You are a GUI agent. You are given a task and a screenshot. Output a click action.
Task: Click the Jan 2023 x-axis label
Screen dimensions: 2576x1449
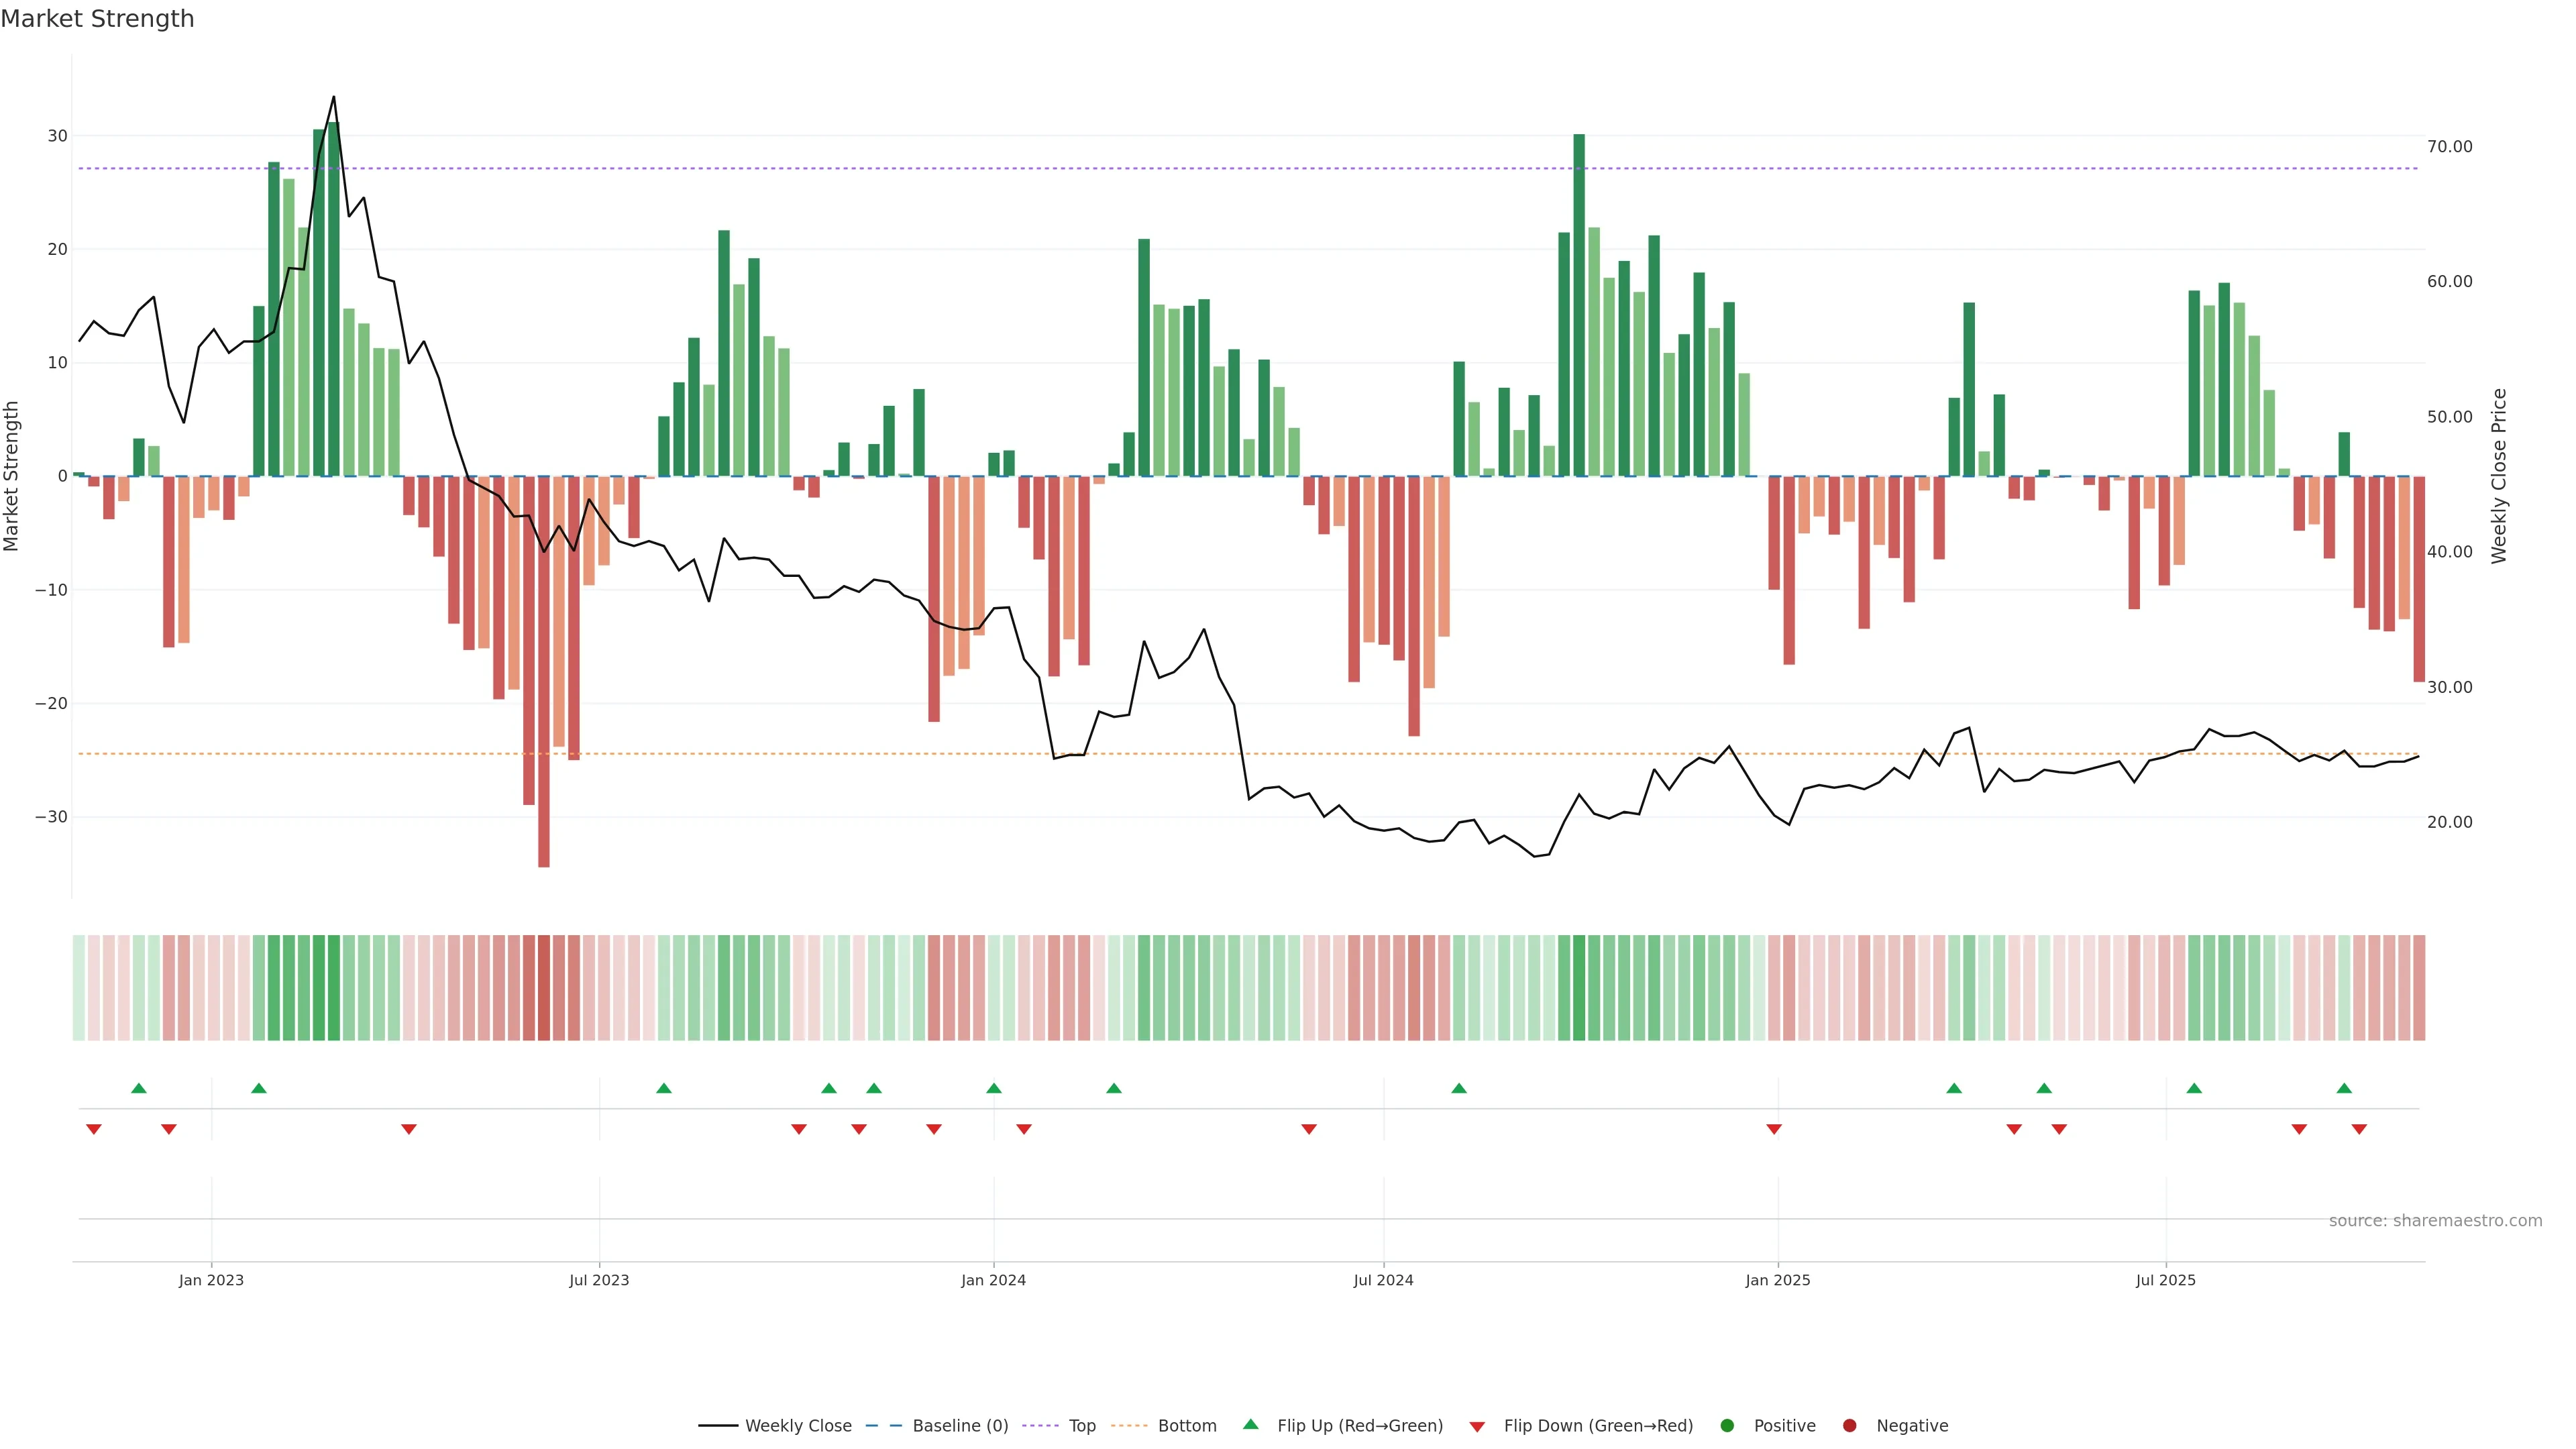tap(211, 1280)
